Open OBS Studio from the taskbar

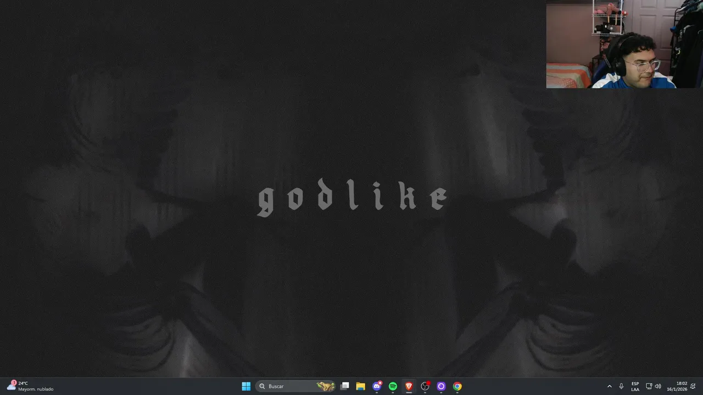pos(425,386)
